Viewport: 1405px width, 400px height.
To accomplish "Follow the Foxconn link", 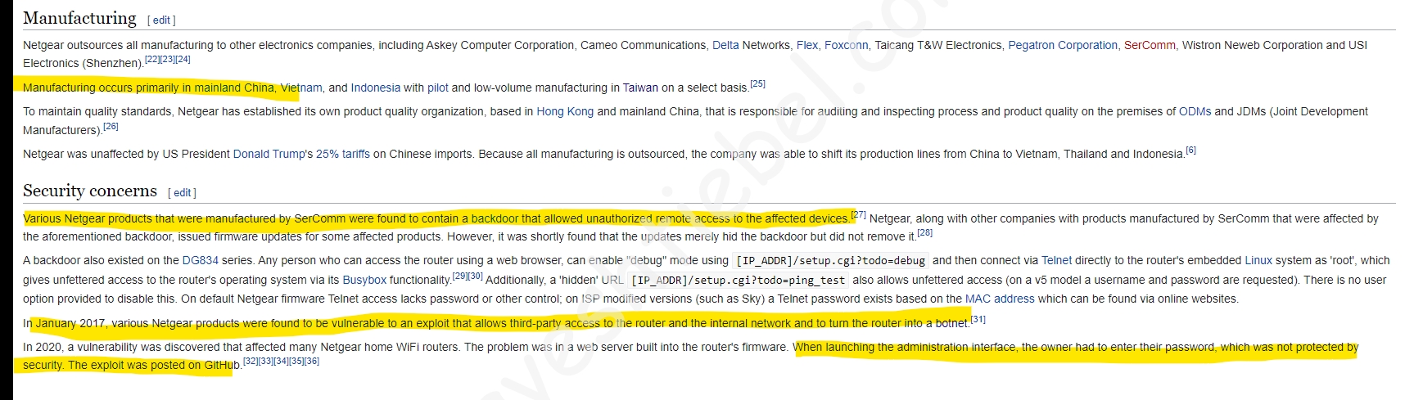I will click(846, 45).
